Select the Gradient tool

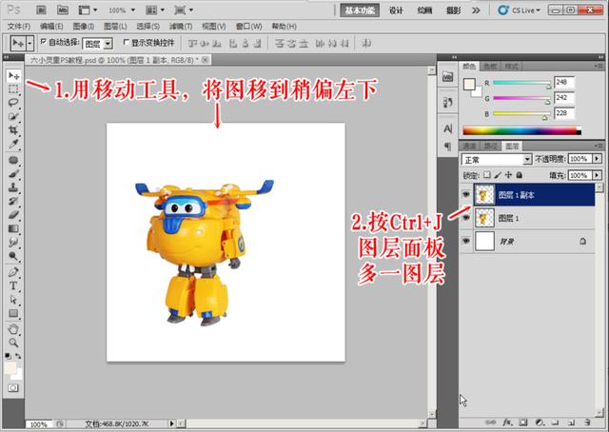pyautogui.click(x=13, y=228)
